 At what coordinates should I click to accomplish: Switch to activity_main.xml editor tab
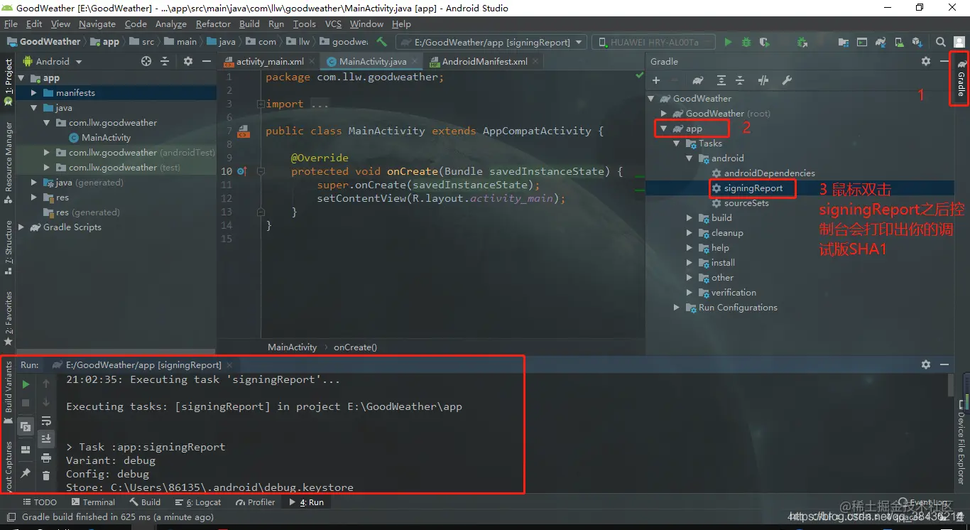point(268,62)
